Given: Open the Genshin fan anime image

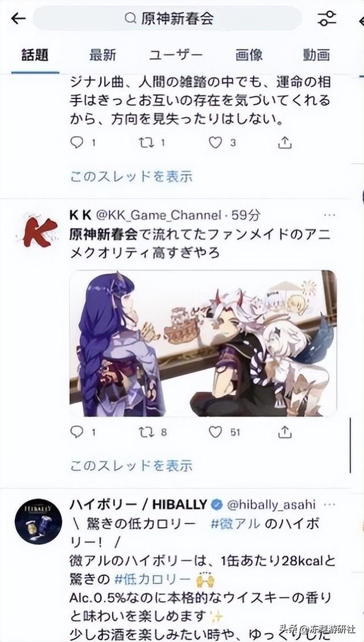Looking at the screenshot, I should tap(203, 343).
